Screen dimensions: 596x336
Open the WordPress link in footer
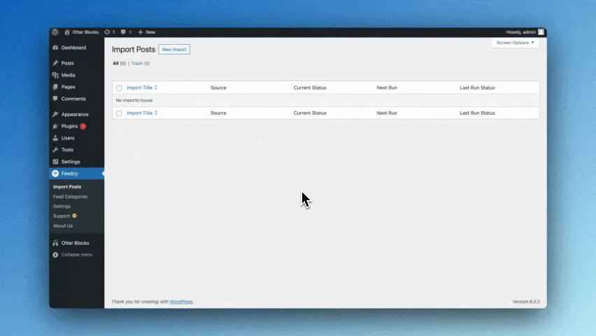tap(181, 302)
